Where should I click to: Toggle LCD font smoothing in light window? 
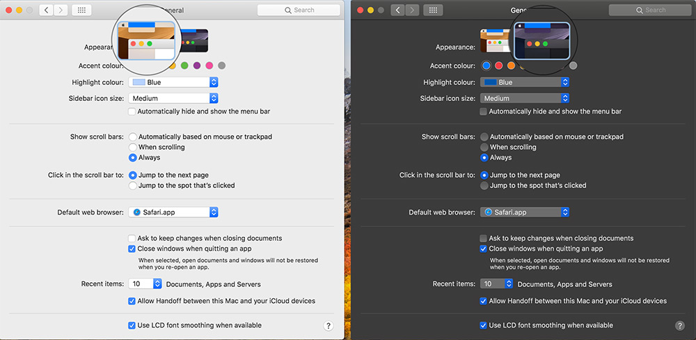[132, 325]
